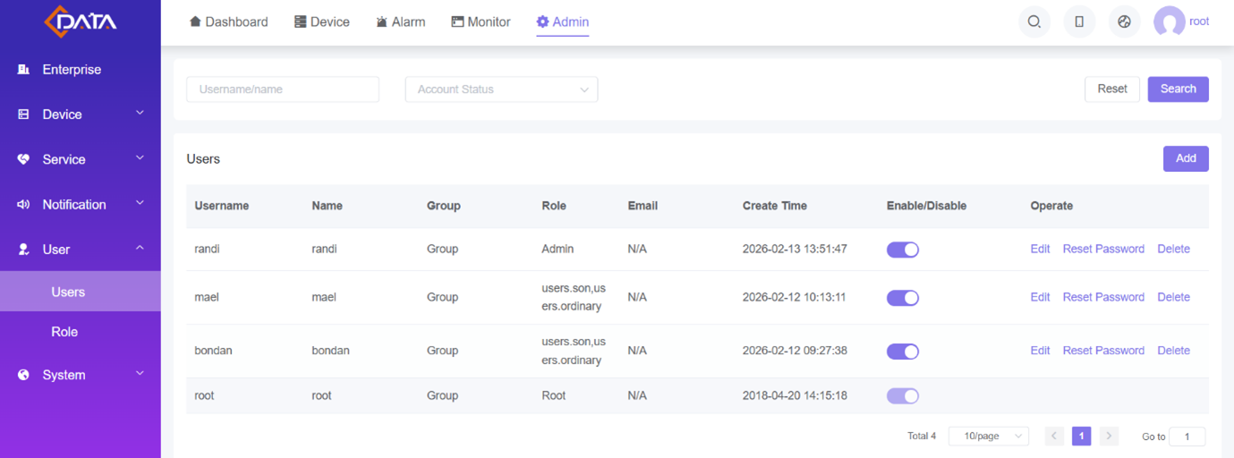This screenshot has height=458, width=1234.
Task: Click the Username/name search field
Action: (282, 89)
